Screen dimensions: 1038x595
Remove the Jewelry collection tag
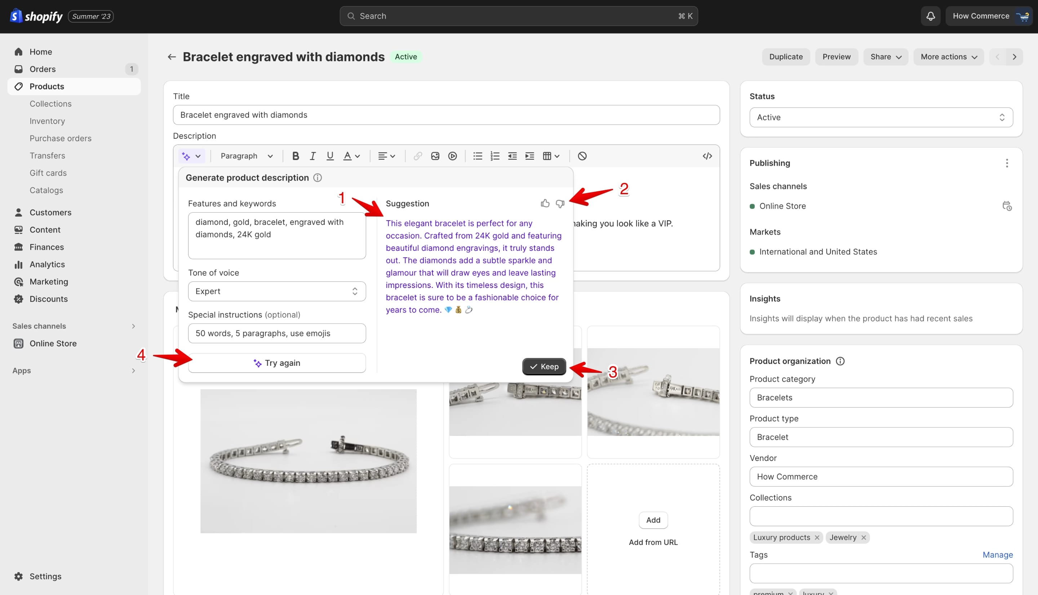863,537
